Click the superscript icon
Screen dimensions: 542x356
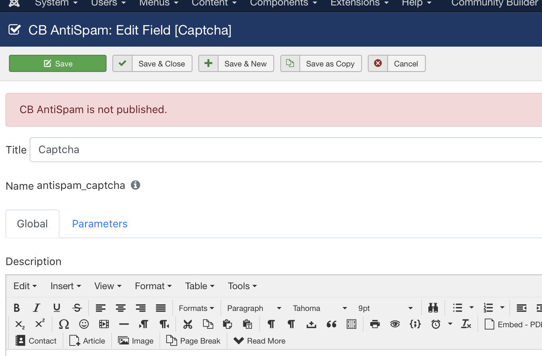40,324
